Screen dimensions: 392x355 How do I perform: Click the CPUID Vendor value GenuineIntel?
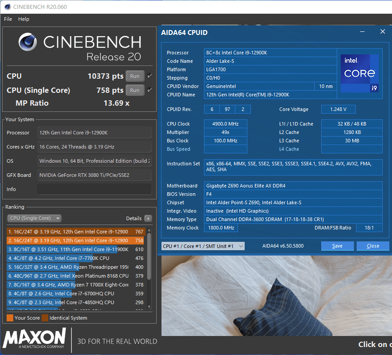pos(259,86)
